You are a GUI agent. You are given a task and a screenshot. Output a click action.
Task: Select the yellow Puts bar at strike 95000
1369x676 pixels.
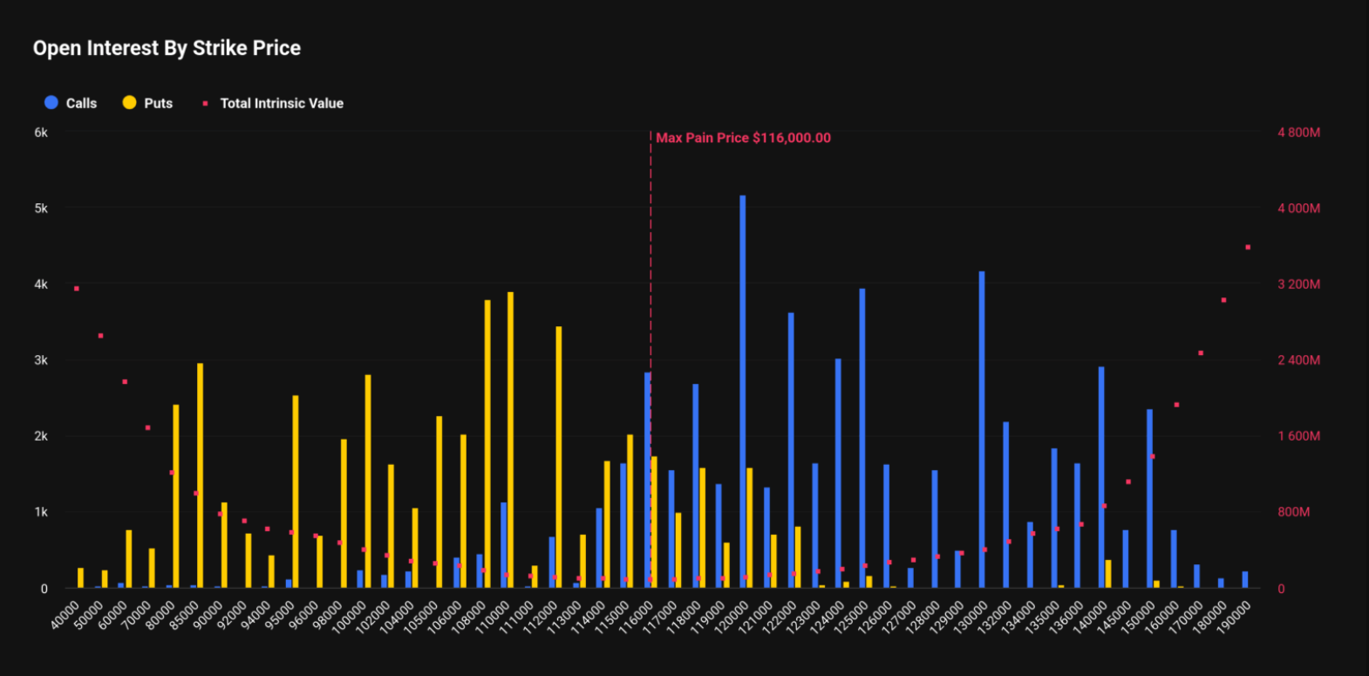(x=296, y=492)
